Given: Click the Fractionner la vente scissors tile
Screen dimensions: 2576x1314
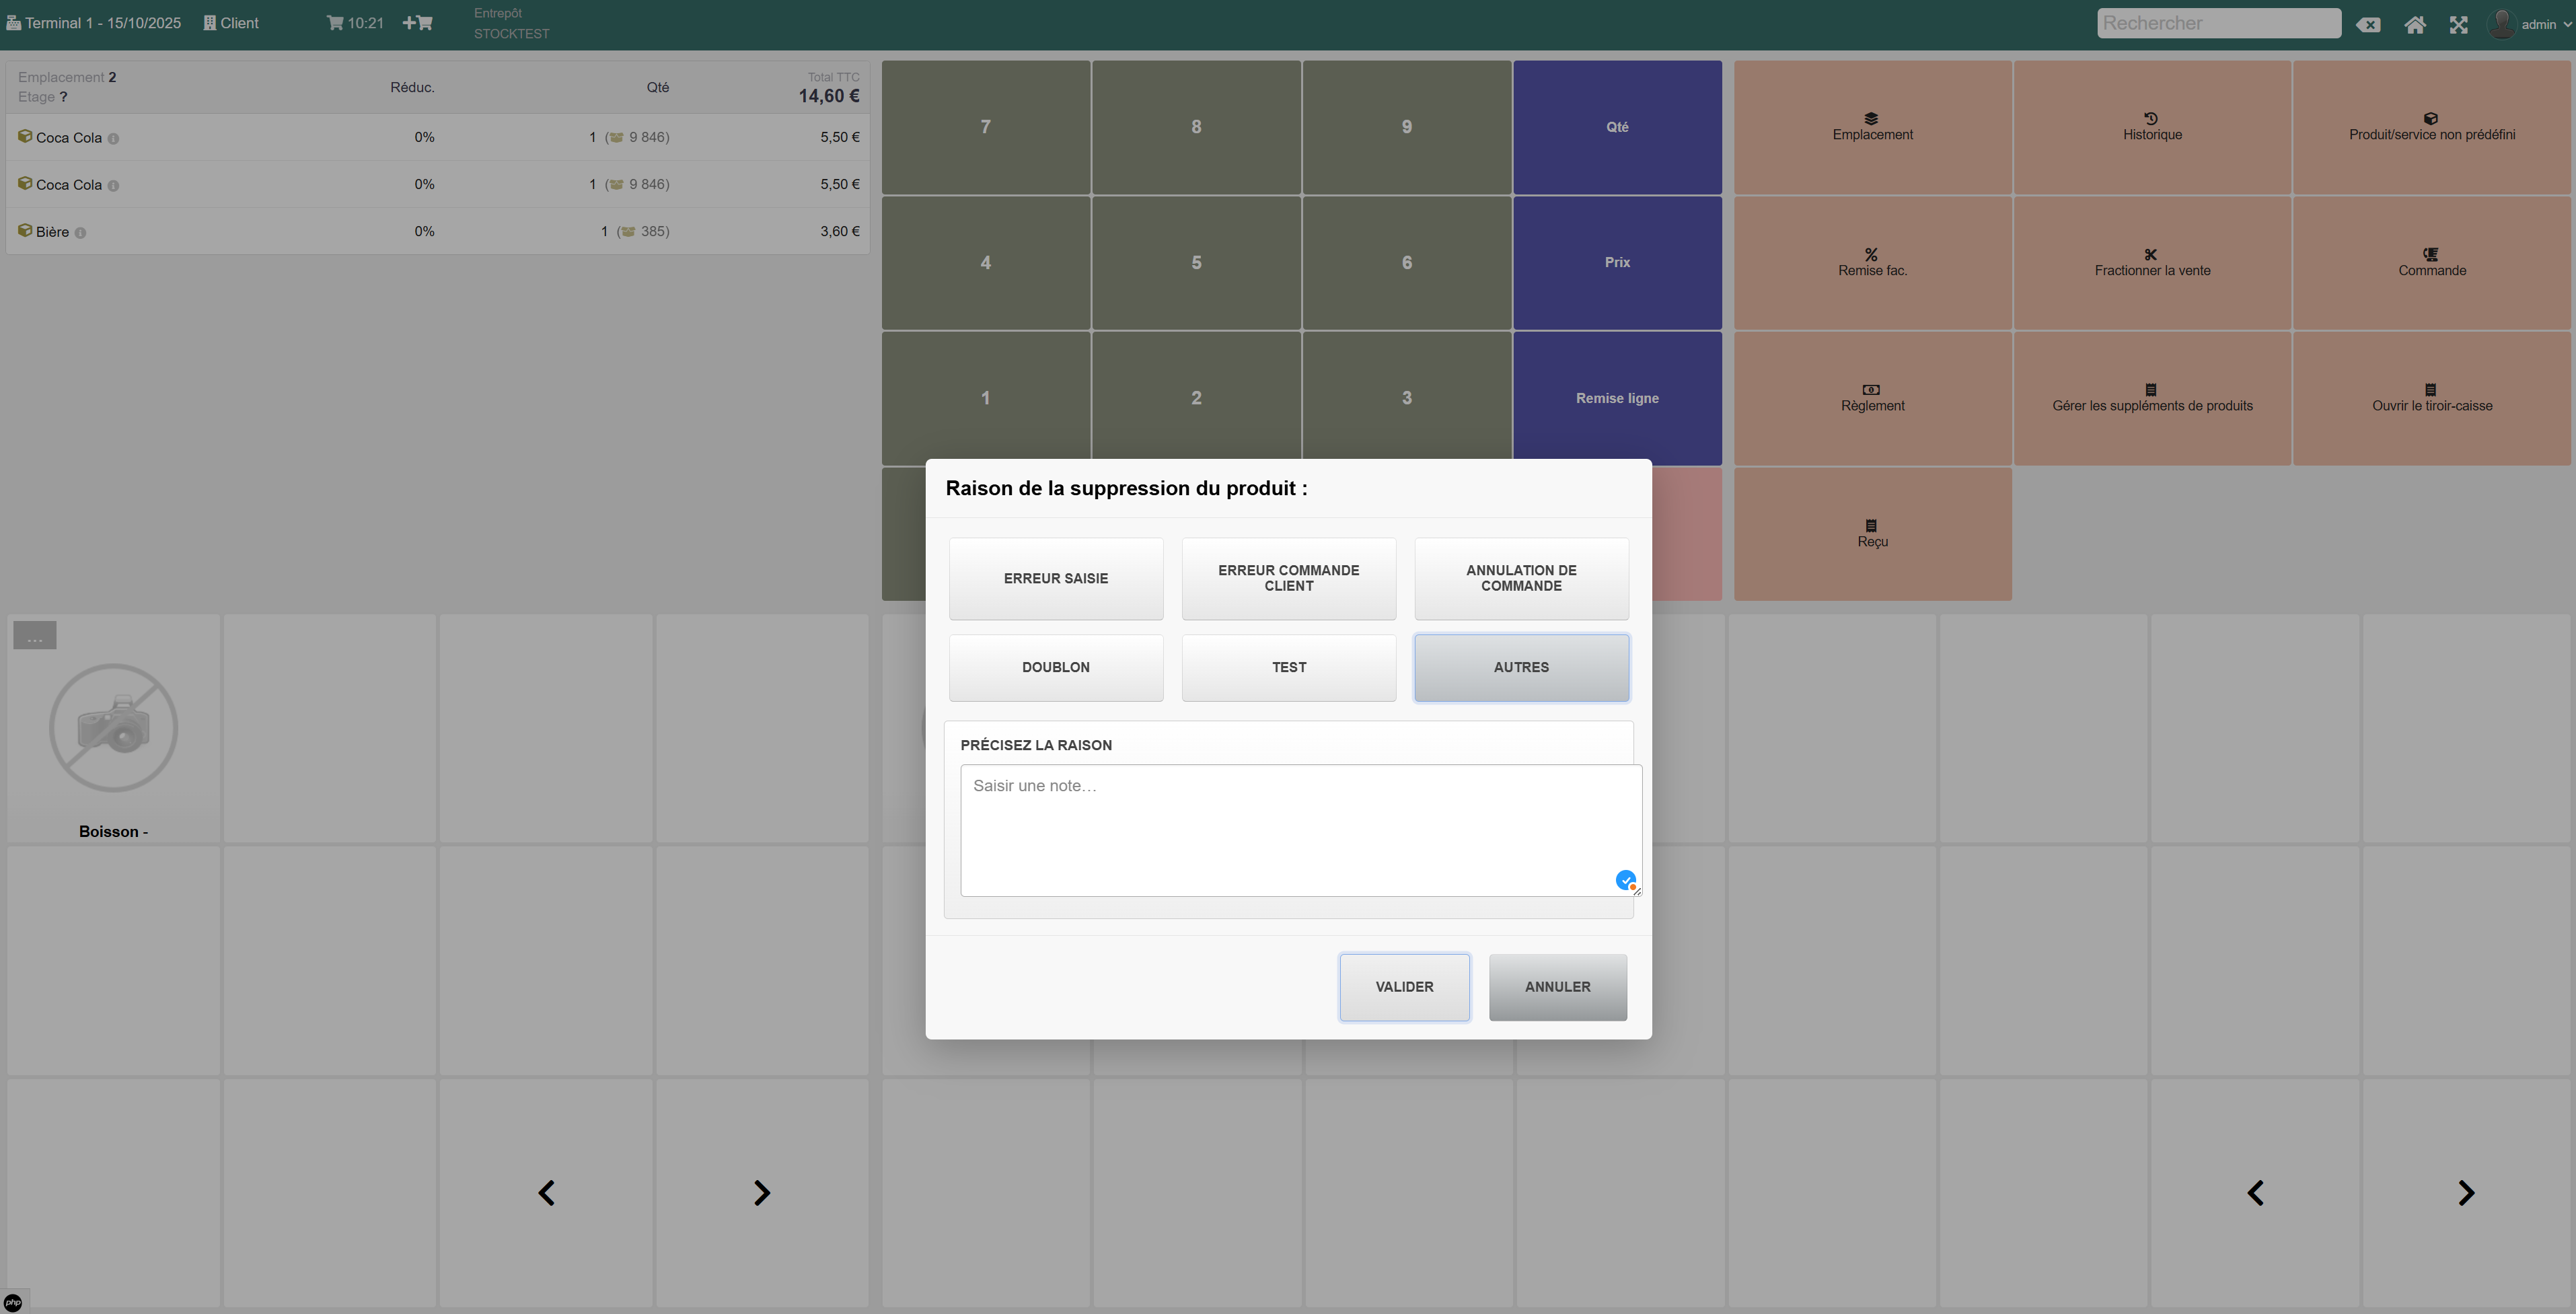Looking at the screenshot, I should [2152, 263].
